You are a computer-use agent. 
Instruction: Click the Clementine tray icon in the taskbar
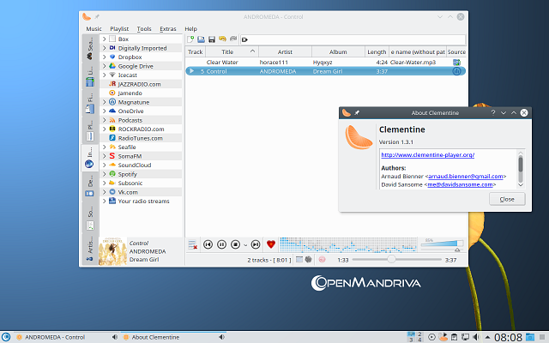pos(443,337)
